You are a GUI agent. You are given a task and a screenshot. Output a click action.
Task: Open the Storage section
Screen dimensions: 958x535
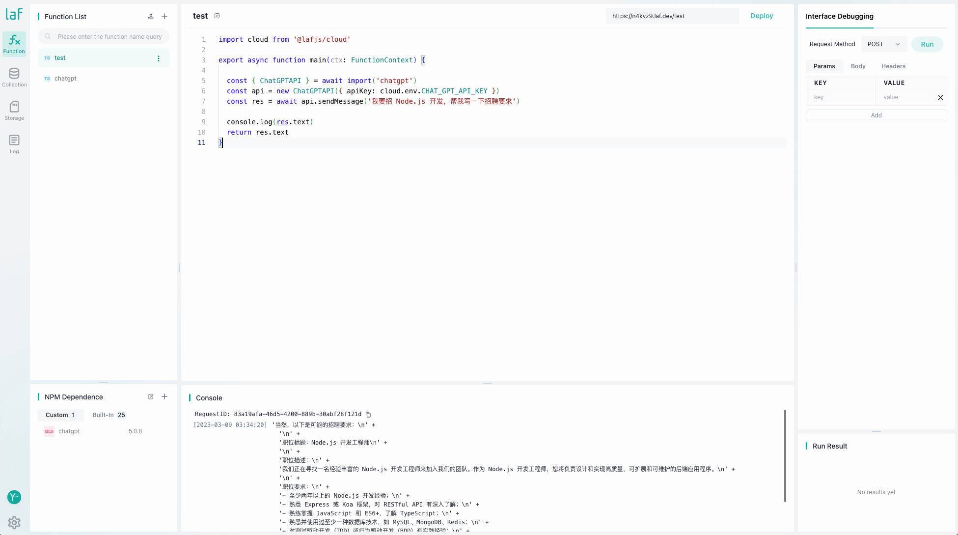point(14,111)
